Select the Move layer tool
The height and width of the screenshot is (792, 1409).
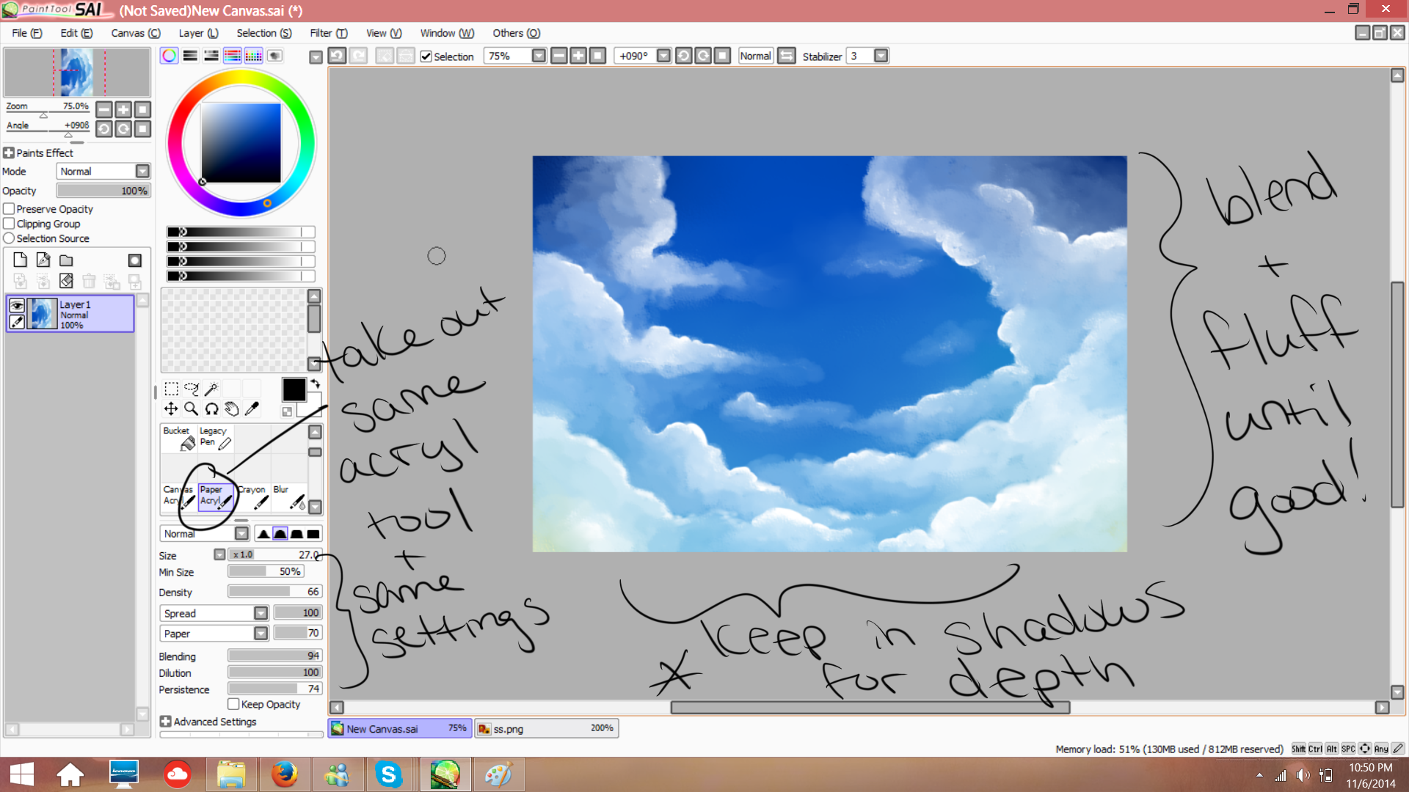171,409
